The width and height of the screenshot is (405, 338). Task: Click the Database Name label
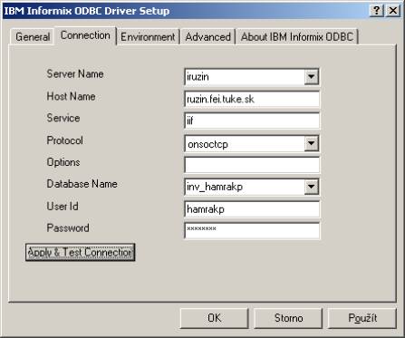(x=82, y=184)
